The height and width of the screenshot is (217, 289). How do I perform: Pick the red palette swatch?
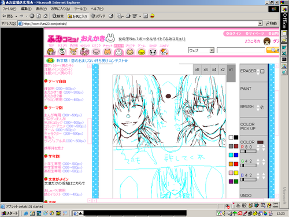[236, 164]
